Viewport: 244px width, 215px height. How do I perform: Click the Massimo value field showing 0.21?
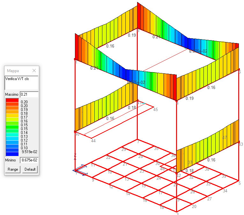click(x=29, y=94)
